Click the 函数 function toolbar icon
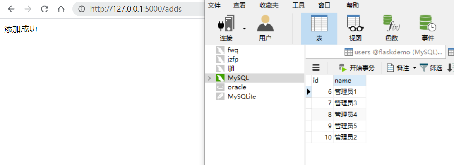The image size is (454, 165). 392,28
